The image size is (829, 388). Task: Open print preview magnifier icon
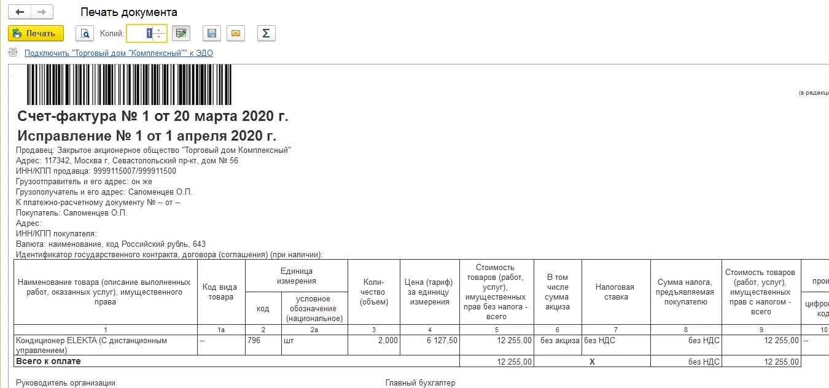tap(84, 33)
